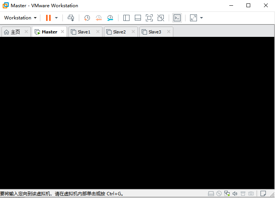Click the hard disk status bar icon

point(211,193)
